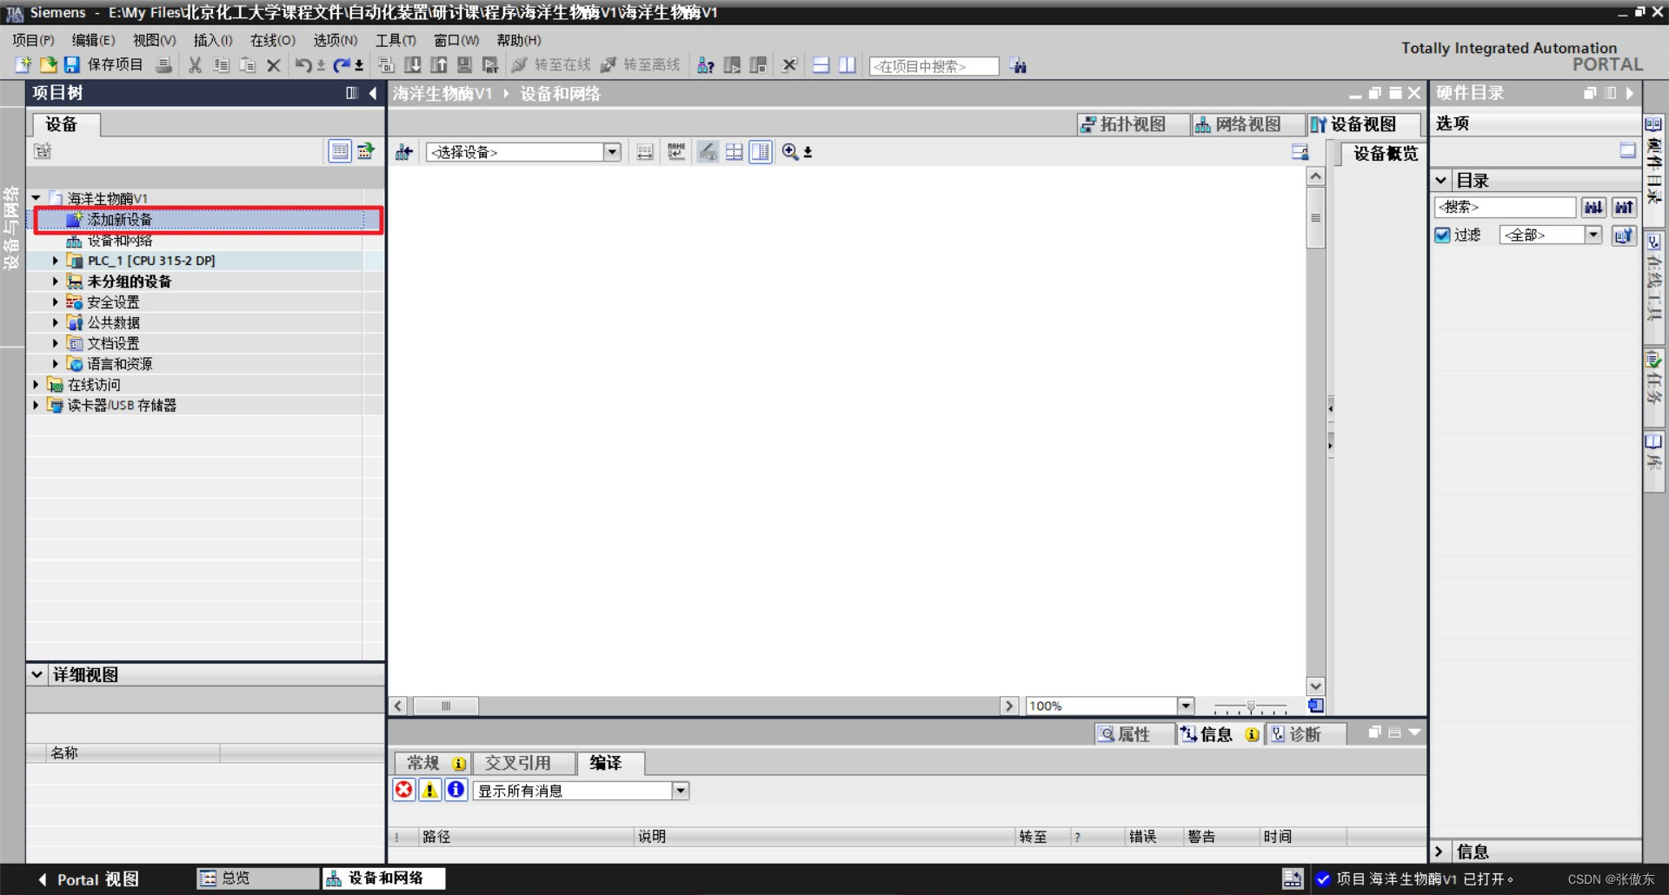Collapse the 详细视图 panel
Image resolution: width=1669 pixels, height=895 pixels.
click(37, 674)
